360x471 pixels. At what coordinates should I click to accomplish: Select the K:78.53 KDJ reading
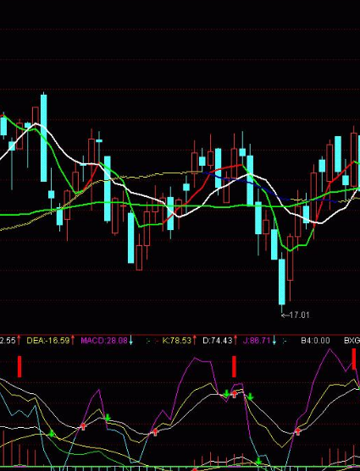coord(177,341)
